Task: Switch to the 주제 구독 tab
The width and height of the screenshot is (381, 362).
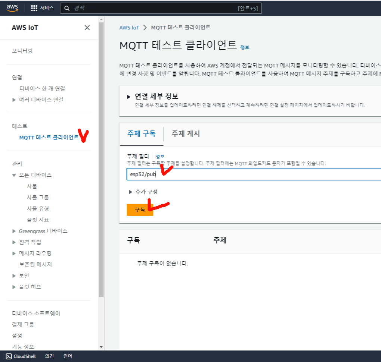Action: 142,133
